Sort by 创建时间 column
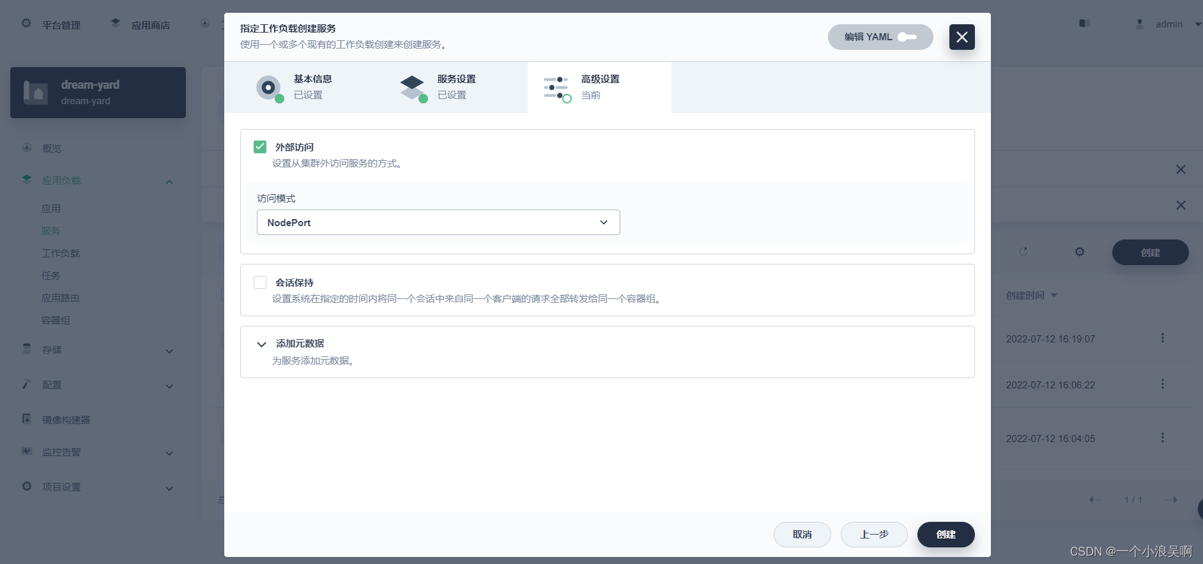 1032,295
